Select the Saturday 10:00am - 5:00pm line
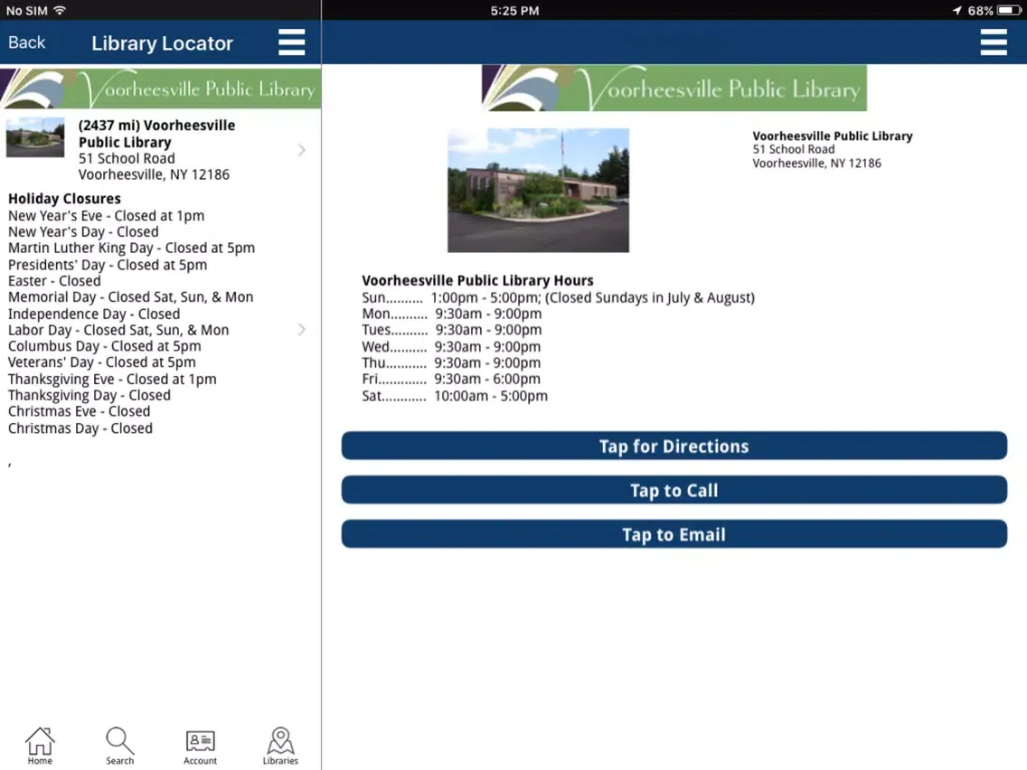Image resolution: width=1027 pixels, height=770 pixels. pos(455,396)
